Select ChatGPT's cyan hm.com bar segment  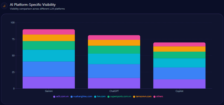114,59
